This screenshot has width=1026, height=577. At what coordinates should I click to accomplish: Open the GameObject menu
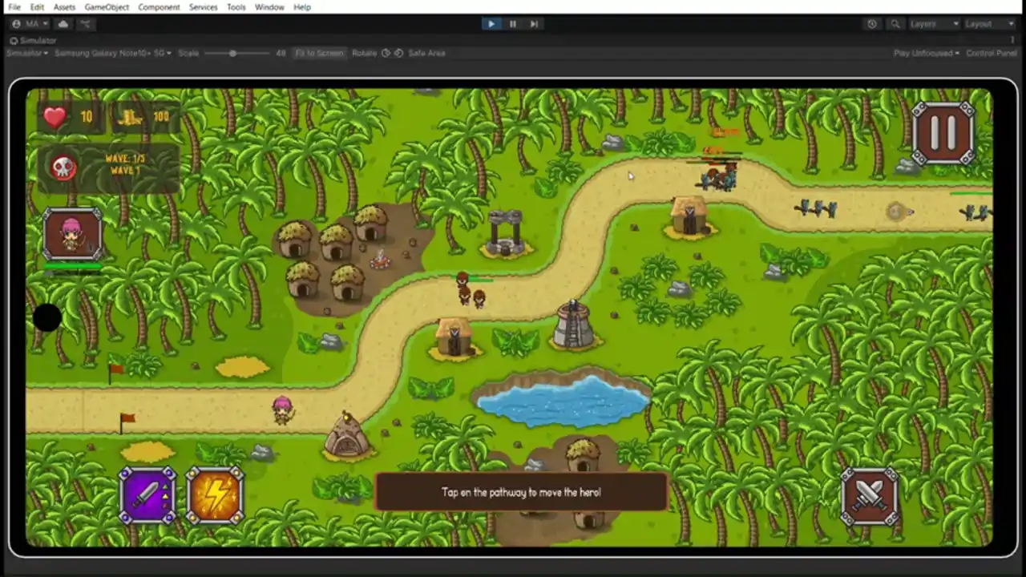[x=107, y=7]
